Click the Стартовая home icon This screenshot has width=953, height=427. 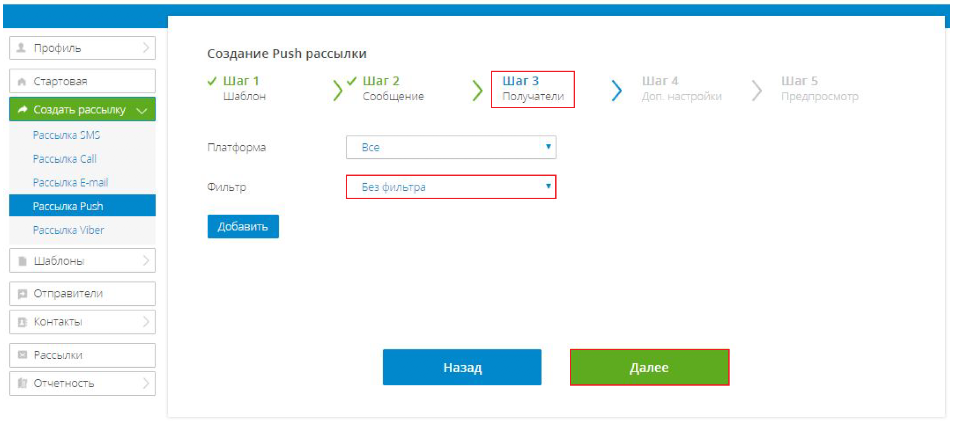click(22, 82)
